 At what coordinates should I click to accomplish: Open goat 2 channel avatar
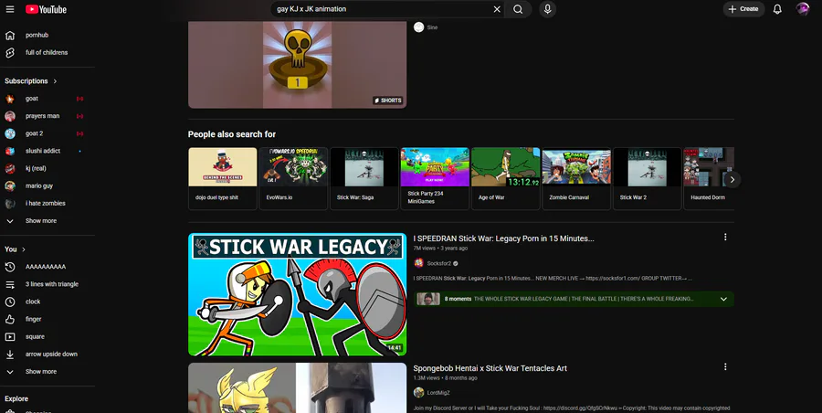(x=10, y=133)
